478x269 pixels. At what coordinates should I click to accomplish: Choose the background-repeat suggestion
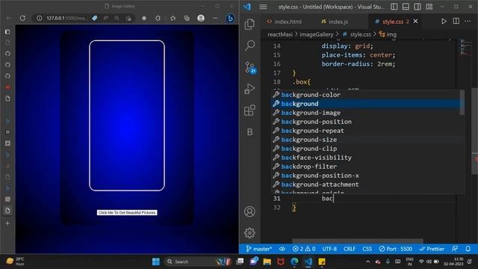tap(366, 131)
